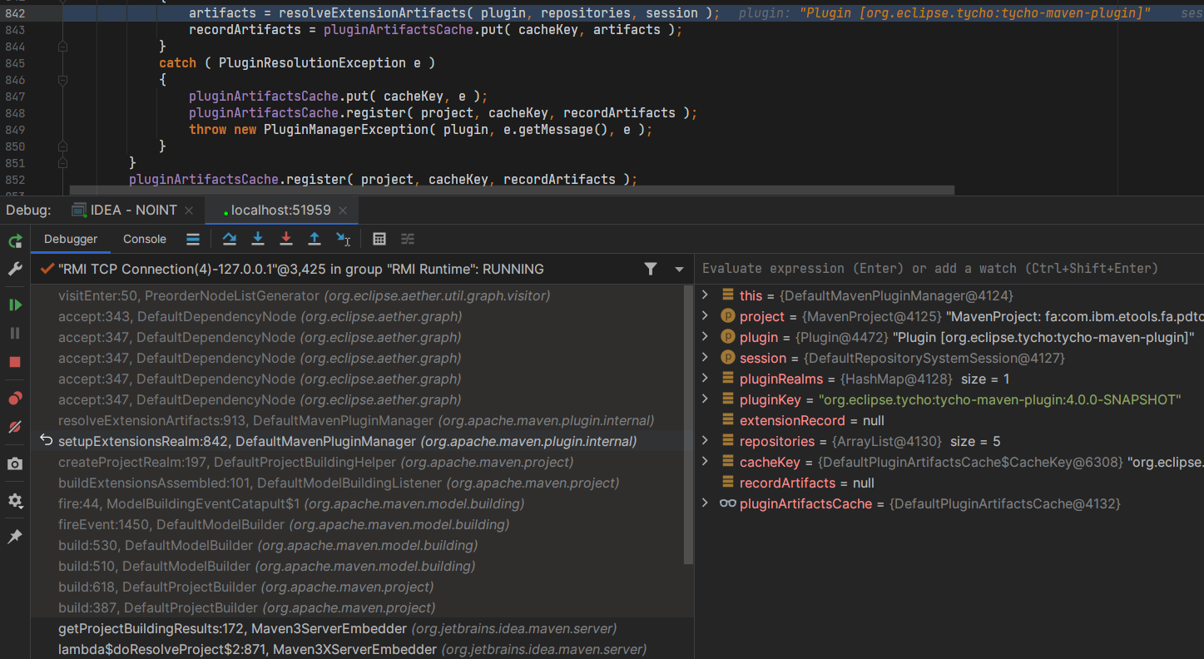The width and height of the screenshot is (1204, 659).
Task: Select frame createProjectRealm:197
Action: coord(358,462)
